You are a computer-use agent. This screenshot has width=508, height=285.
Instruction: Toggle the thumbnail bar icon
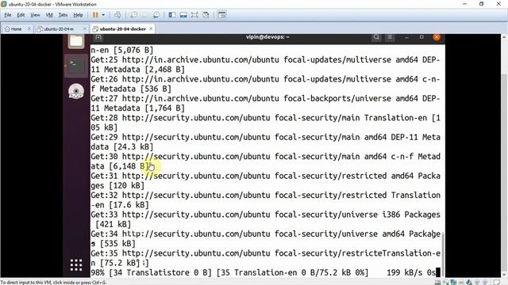click(x=183, y=15)
